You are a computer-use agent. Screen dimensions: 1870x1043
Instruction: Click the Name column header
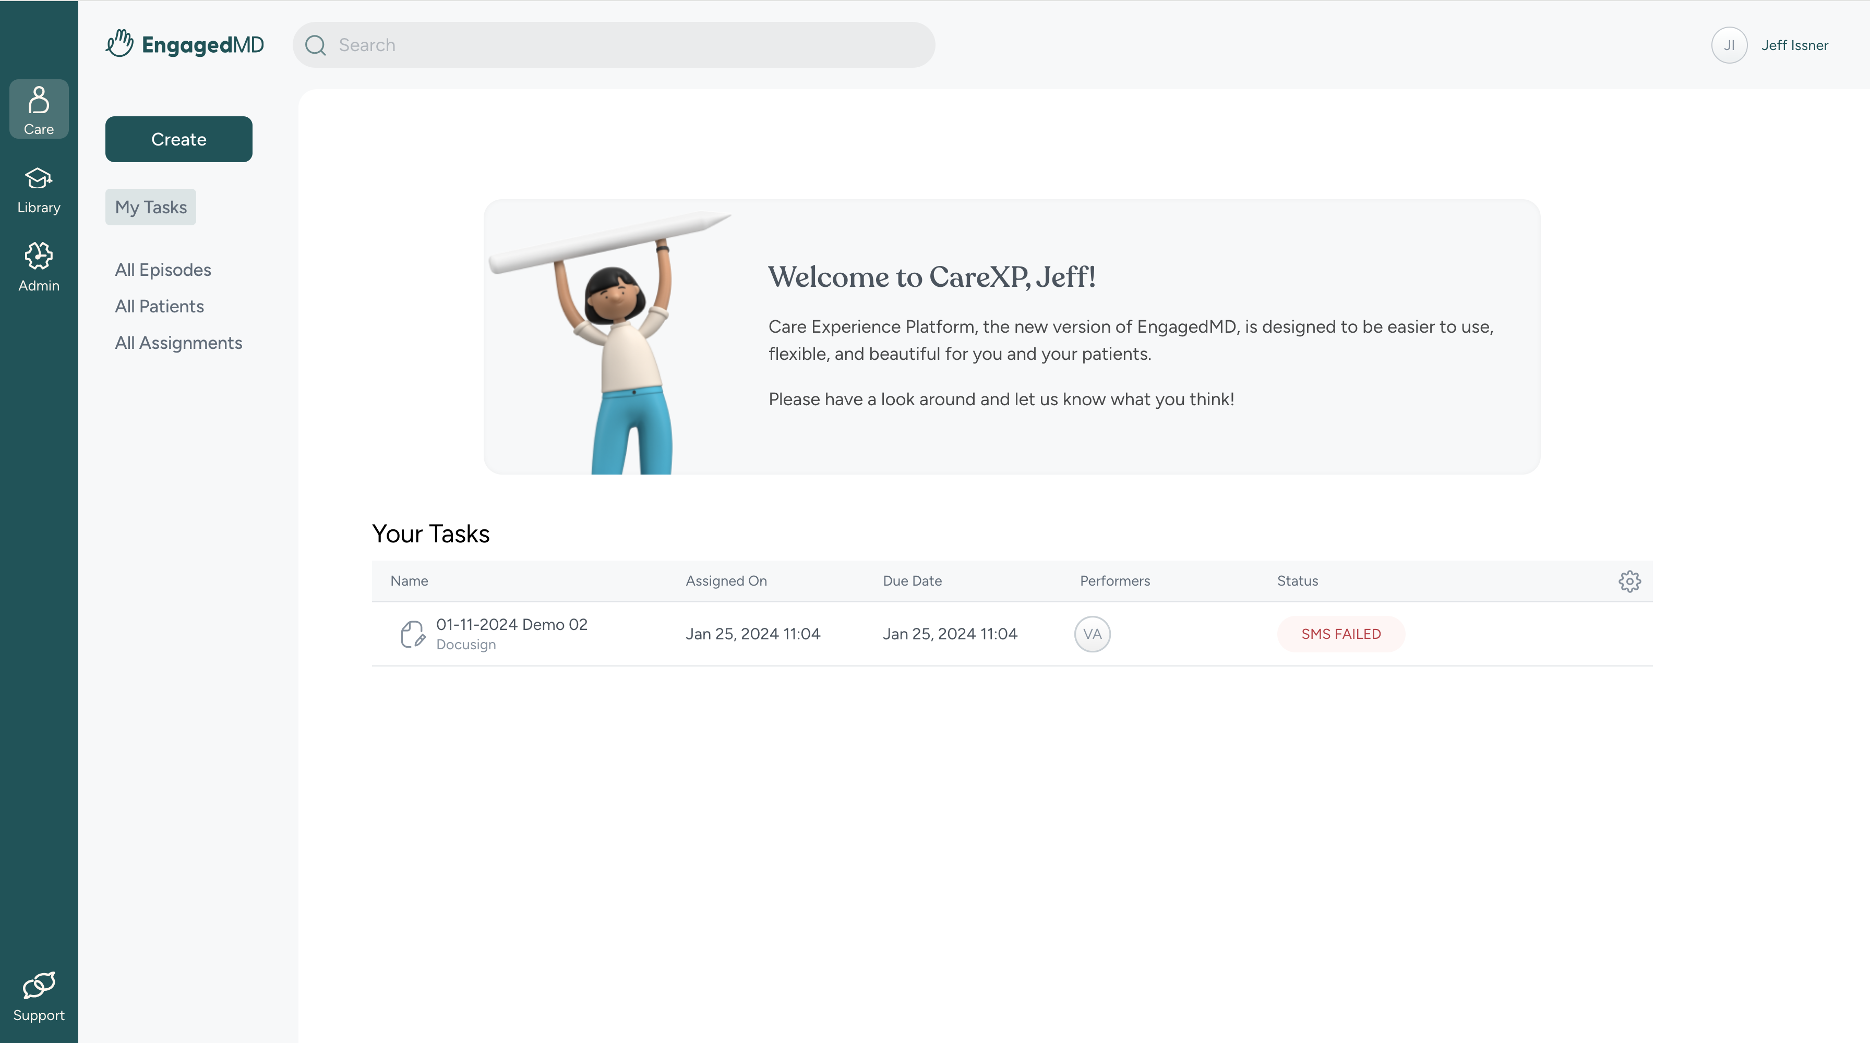click(x=409, y=581)
